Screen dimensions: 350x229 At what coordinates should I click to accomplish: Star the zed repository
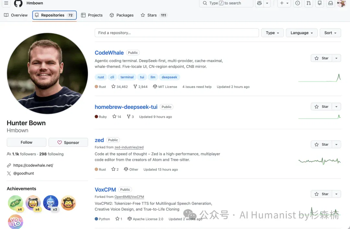[321, 144]
